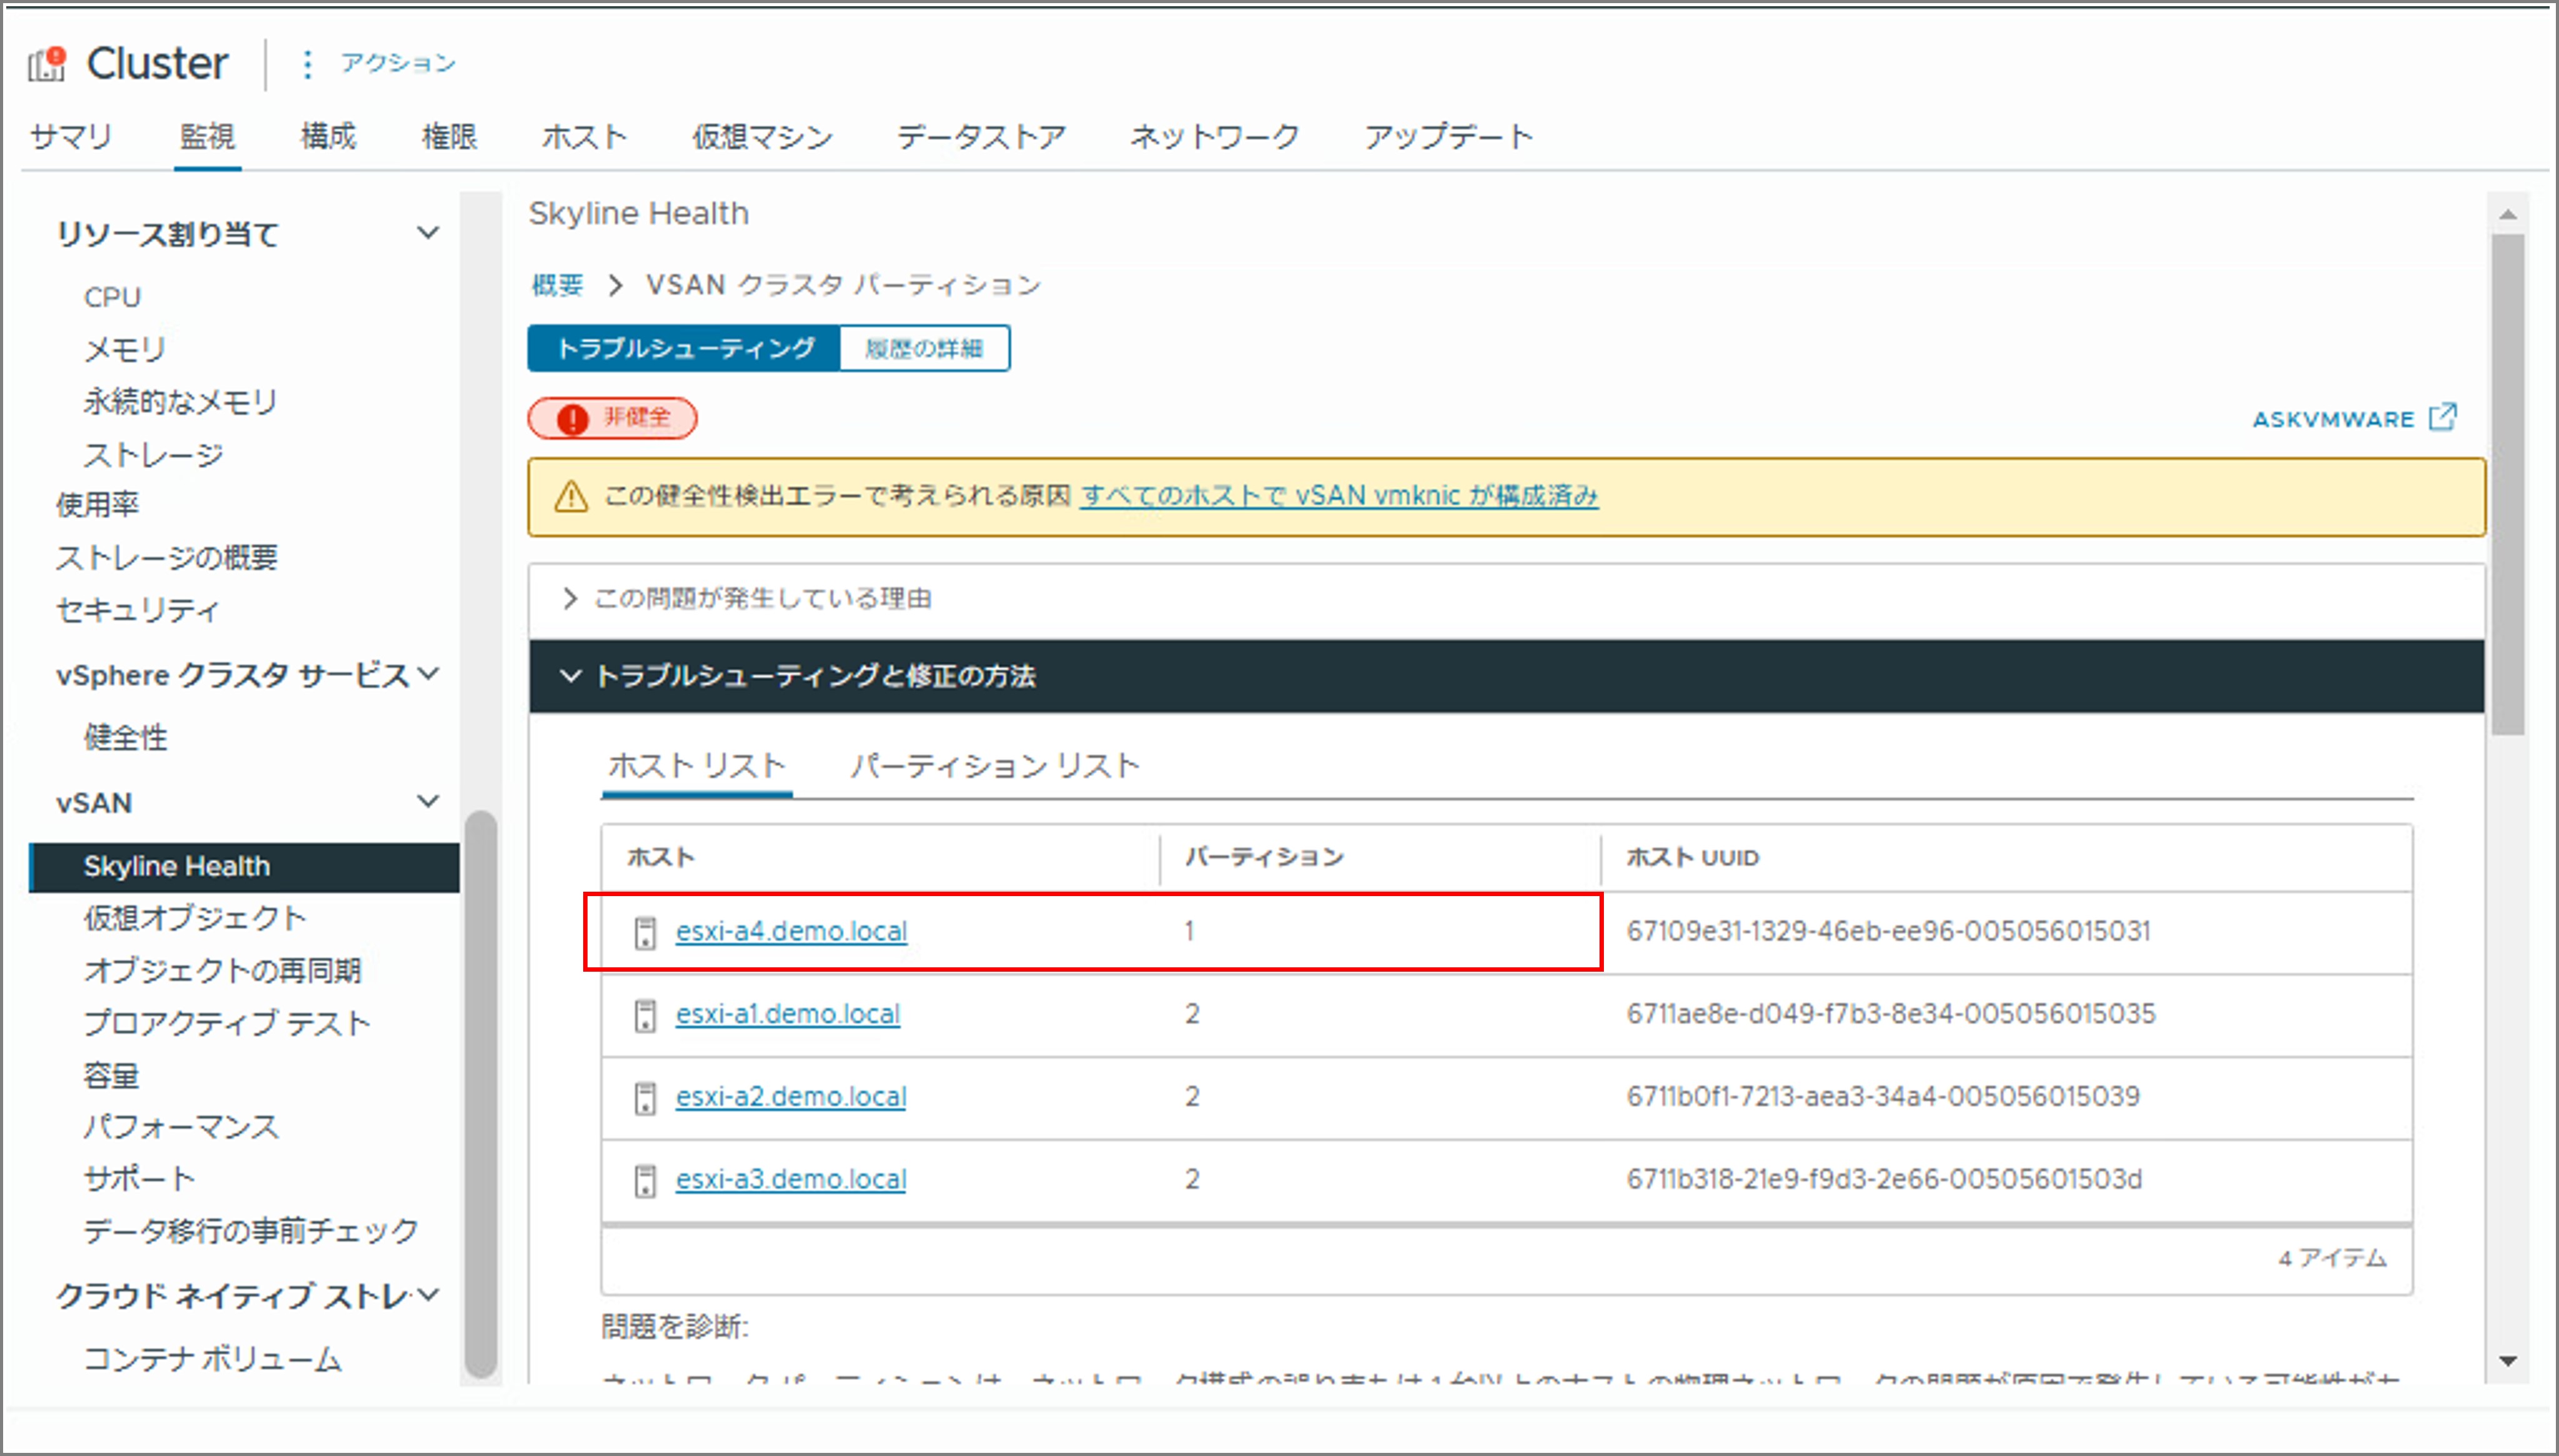This screenshot has height=1456, width=2559.
Task: Click the warning triangle icon in yellow banner
Action: point(571,496)
